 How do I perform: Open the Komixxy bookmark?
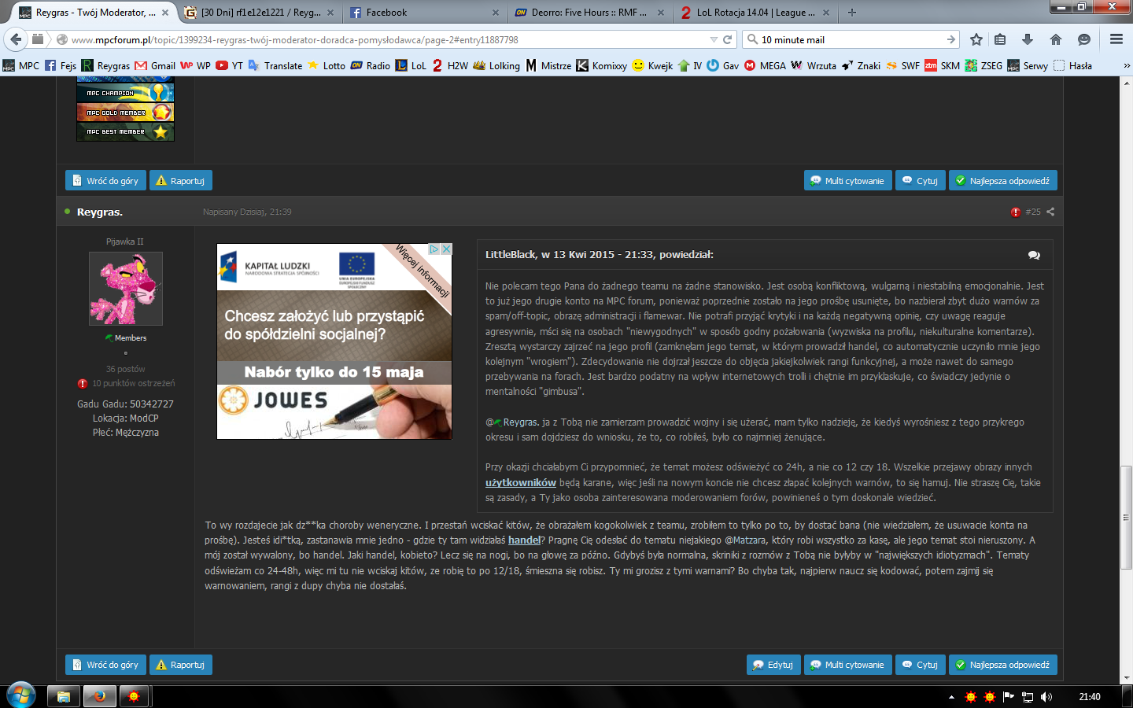[602, 66]
